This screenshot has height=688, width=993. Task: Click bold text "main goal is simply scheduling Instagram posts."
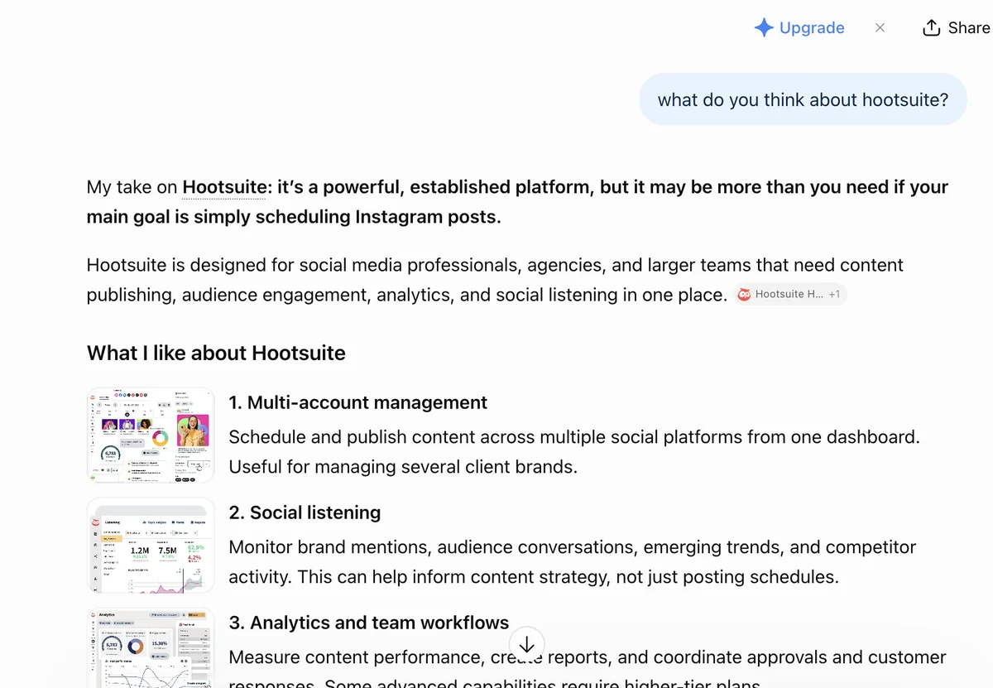tap(294, 217)
